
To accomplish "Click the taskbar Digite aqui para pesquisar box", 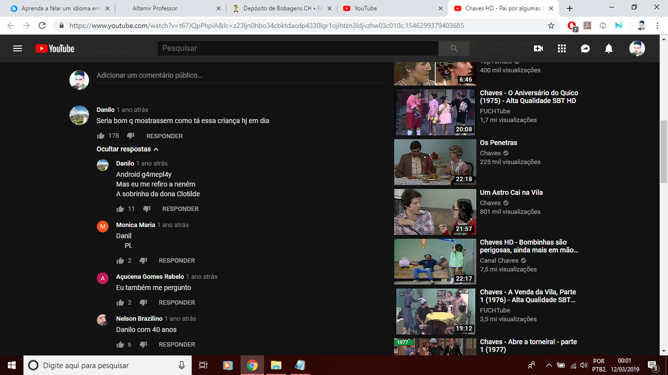I will tap(108, 365).
